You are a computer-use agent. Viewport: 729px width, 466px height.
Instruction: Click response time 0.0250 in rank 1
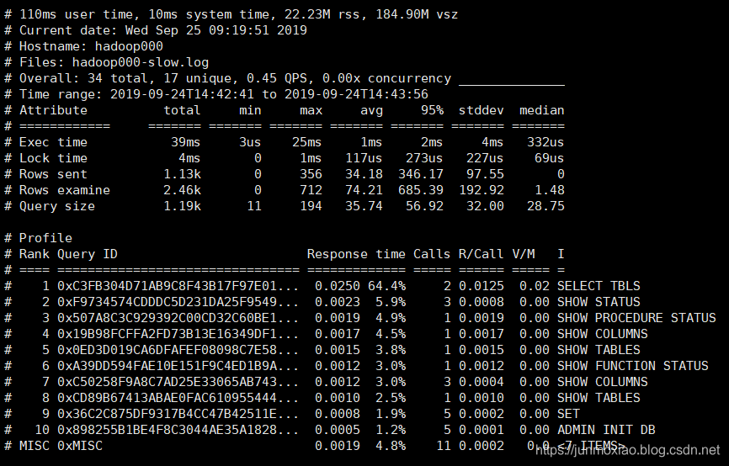(337, 286)
